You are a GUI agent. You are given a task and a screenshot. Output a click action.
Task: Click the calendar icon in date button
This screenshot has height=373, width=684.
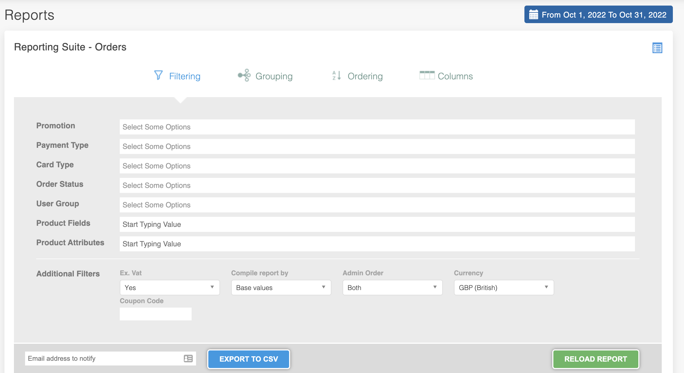point(533,15)
